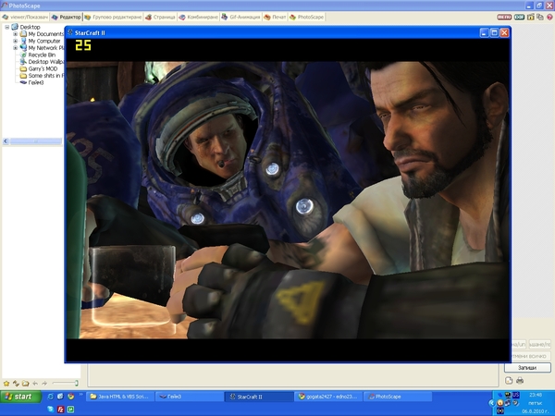The height and width of the screenshot is (416, 555).
Task: Expand the quick launch overflow chevron
Action: 81,394
